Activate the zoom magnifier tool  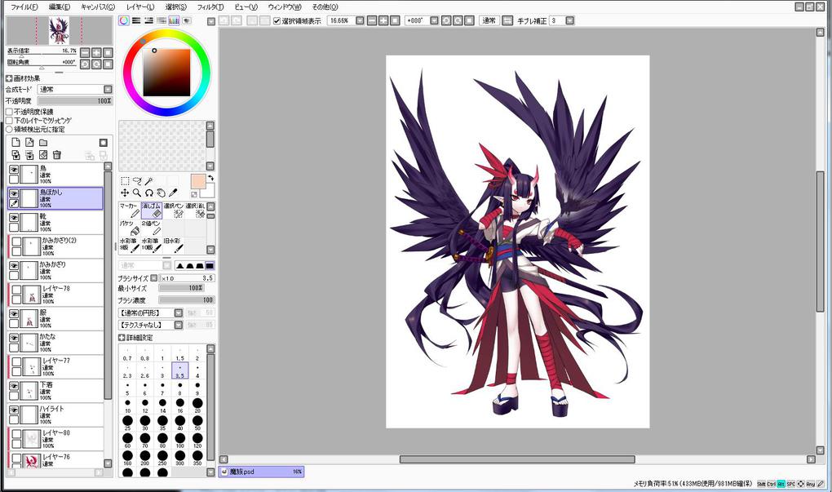coord(137,193)
